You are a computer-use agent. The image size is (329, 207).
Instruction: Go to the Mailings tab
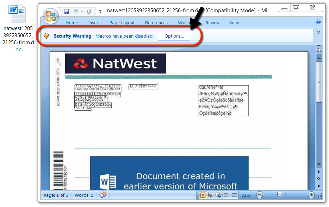[x=184, y=22]
